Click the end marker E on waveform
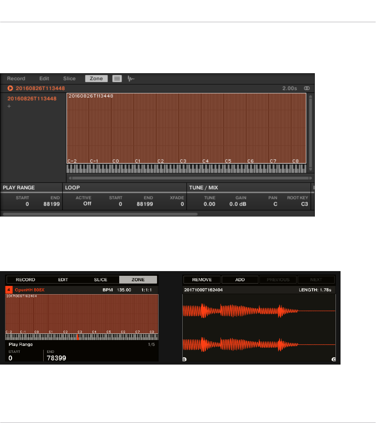This screenshot has width=376, height=423. coord(334,360)
